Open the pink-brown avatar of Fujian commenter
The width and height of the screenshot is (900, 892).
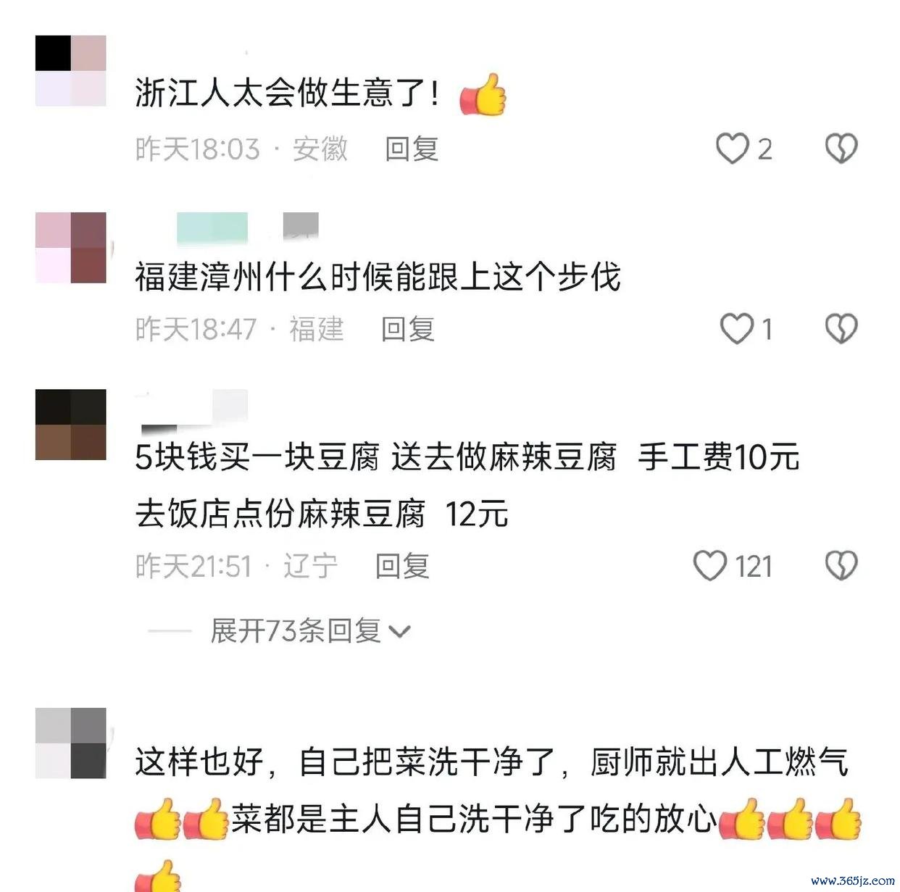click(71, 248)
